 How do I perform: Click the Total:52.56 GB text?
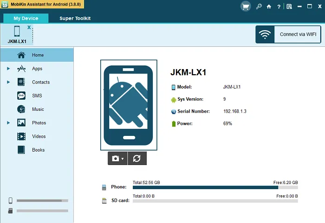[x=146, y=182]
